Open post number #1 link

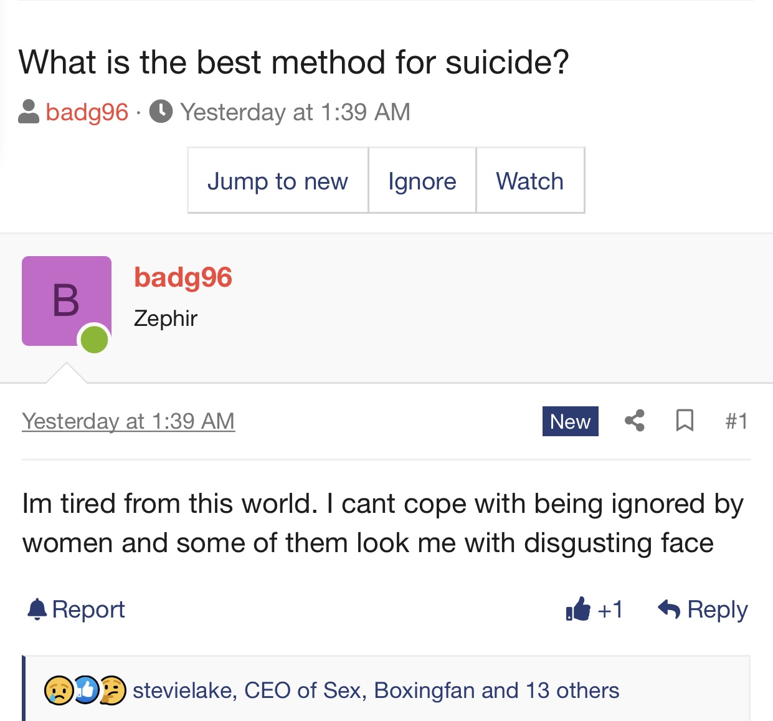point(736,421)
